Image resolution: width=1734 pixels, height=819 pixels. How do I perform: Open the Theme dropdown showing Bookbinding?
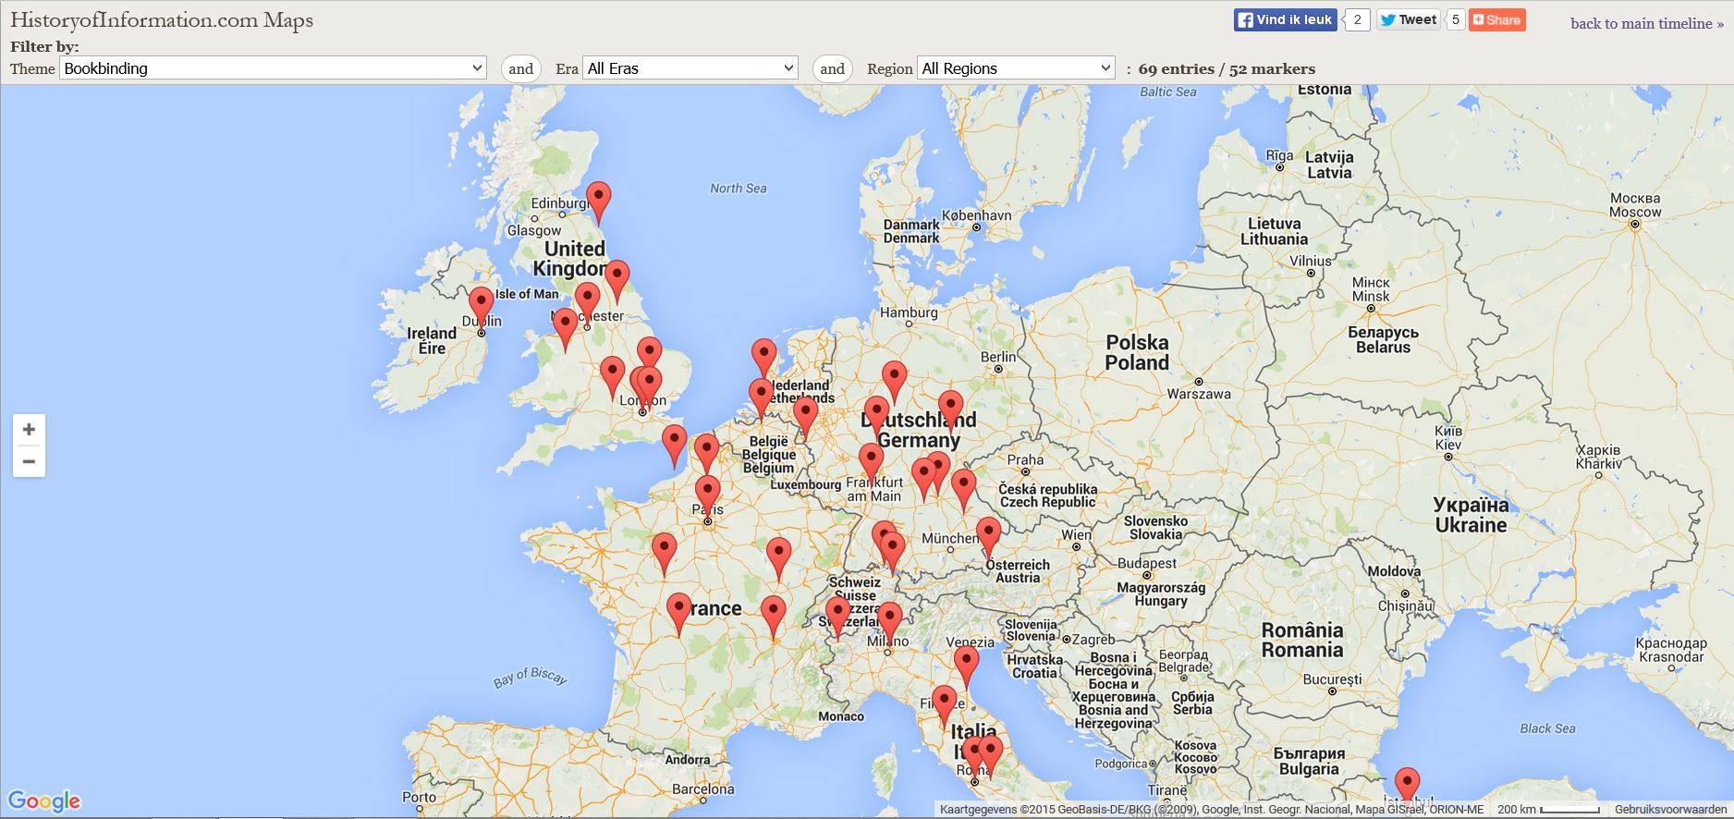(273, 68)
